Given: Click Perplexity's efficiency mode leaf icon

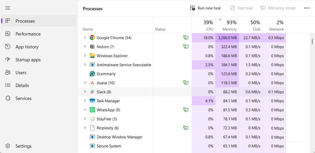Looking at the screenshot, I should pyautogui.click(x=186, y=128).
